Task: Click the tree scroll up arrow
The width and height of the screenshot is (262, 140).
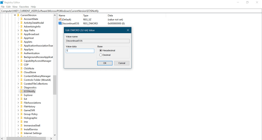Action: click(55, 15)
